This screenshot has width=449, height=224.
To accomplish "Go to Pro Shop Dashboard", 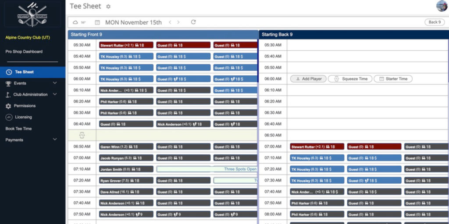I will tap(24, 52).
